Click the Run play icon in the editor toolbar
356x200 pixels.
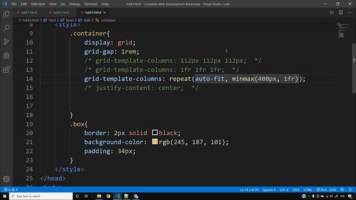(x=332, y=12)
